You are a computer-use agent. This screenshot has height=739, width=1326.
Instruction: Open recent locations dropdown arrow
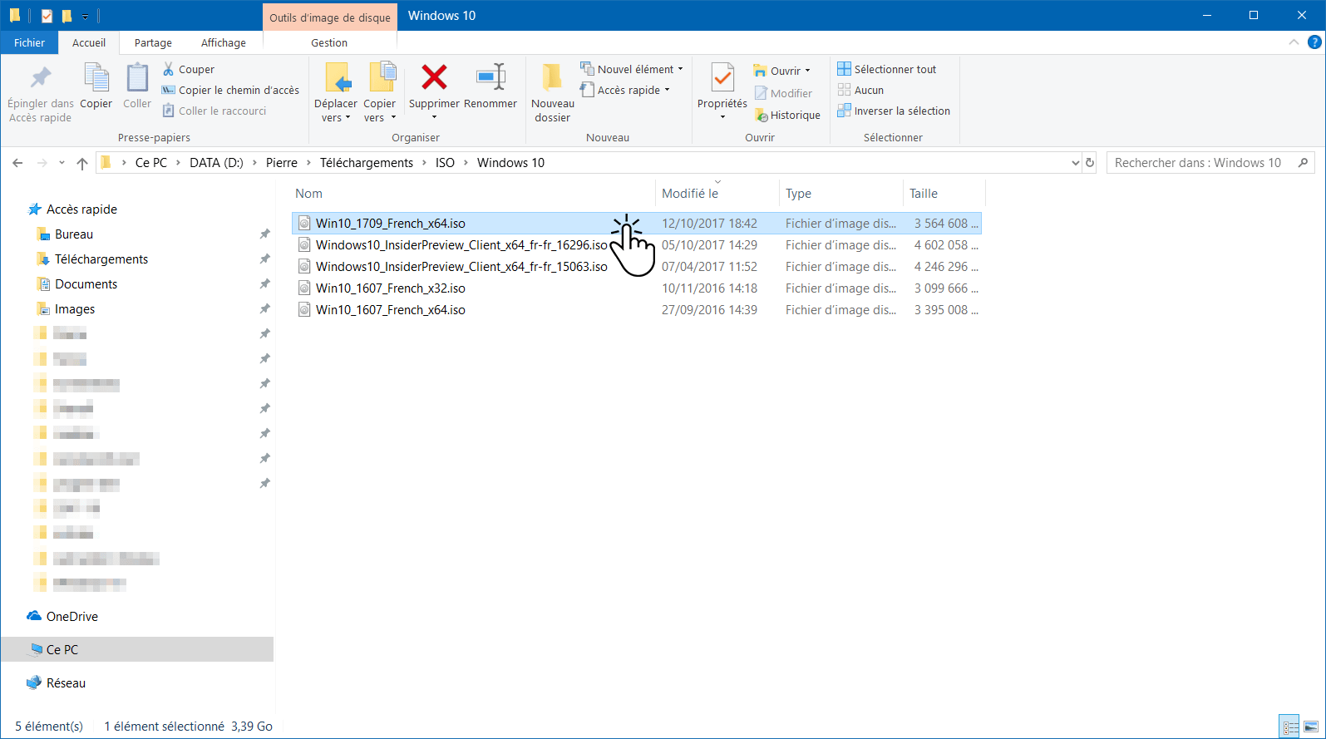(x=62, y=163)
